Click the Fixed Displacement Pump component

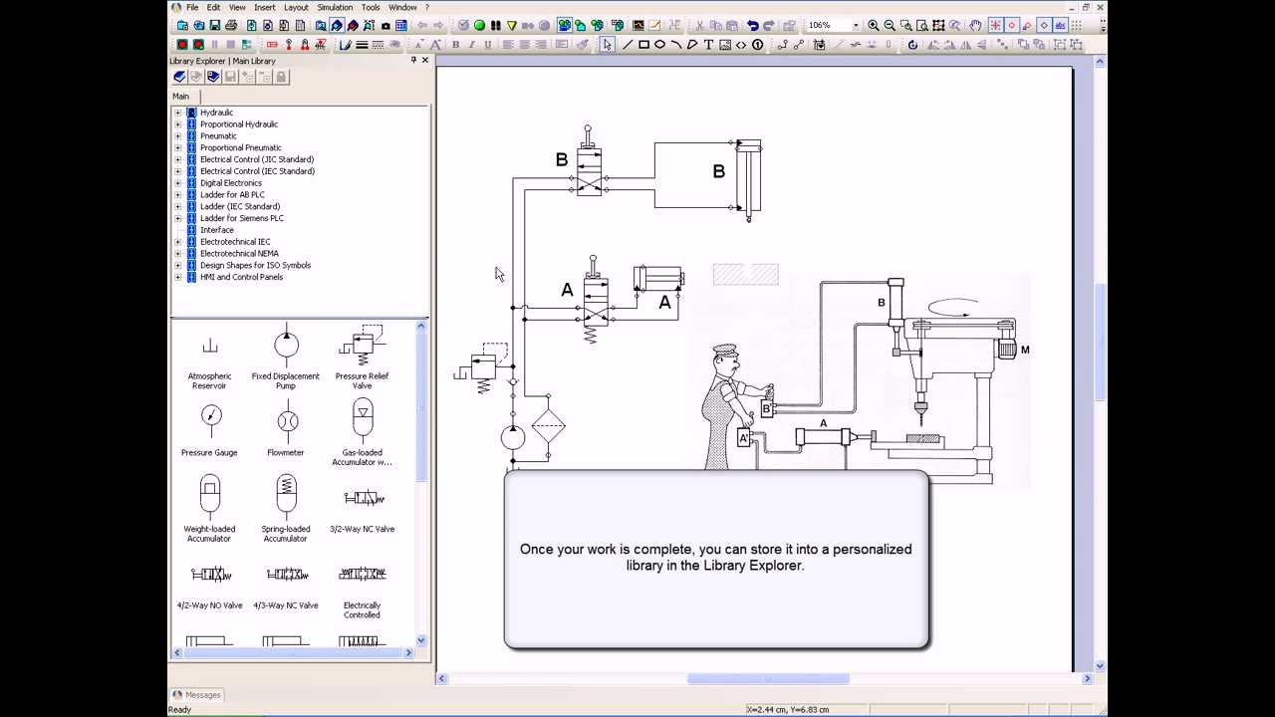286,357
